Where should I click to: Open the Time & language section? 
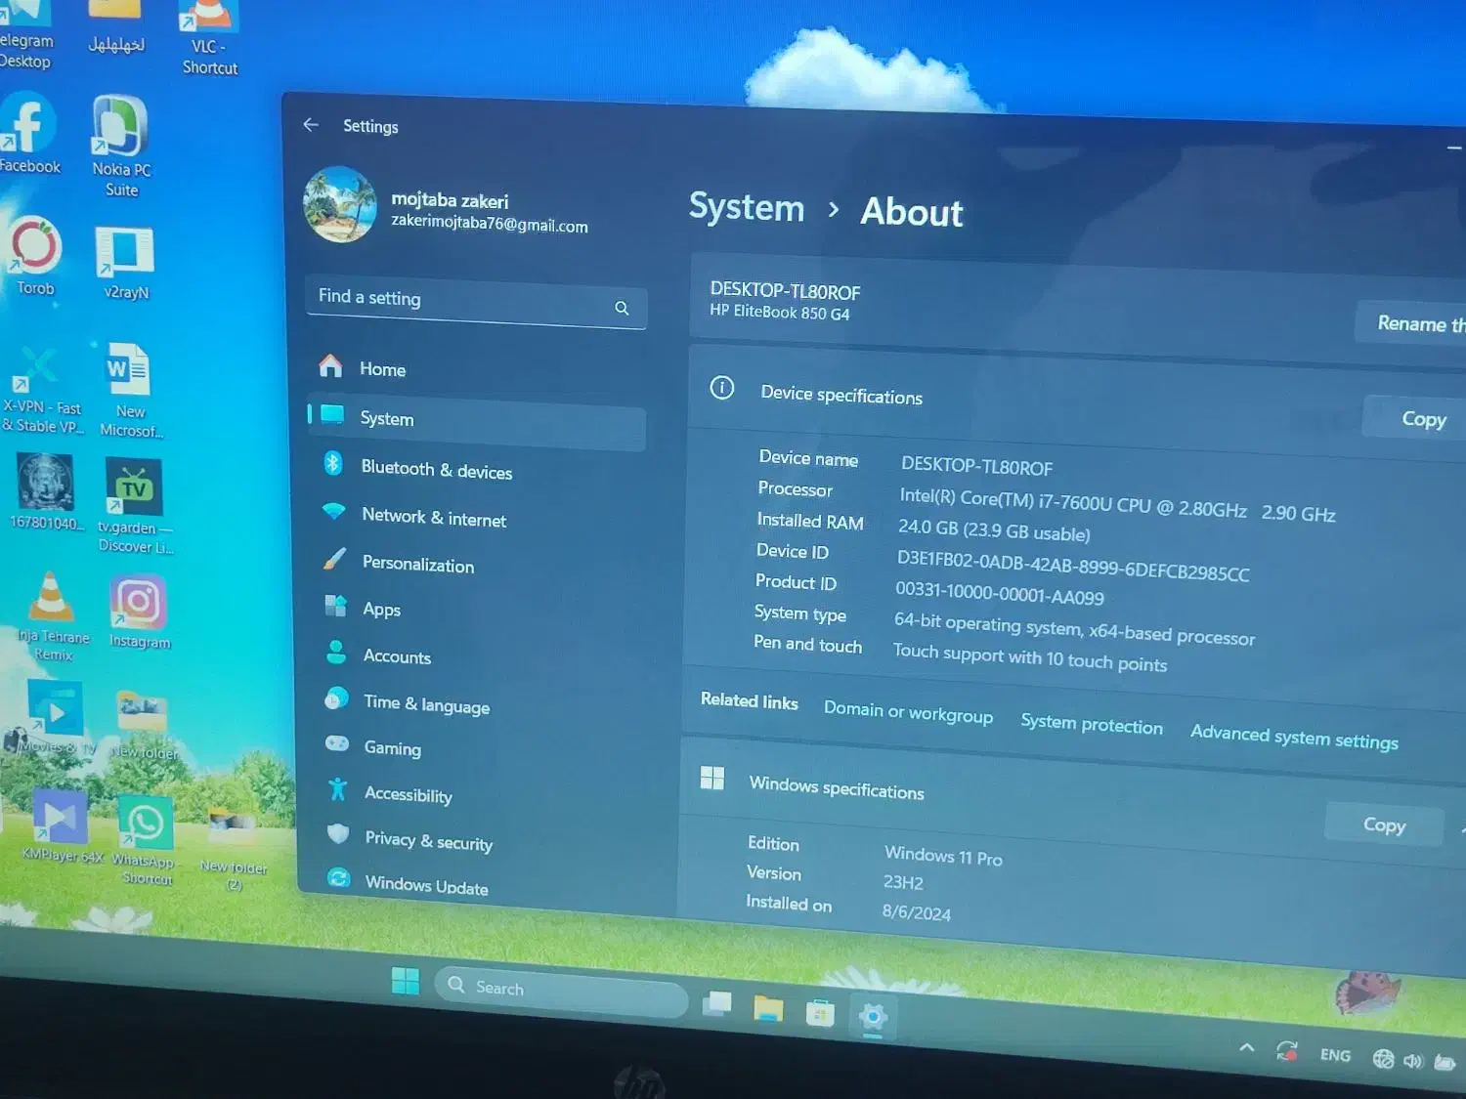point(426,703)
